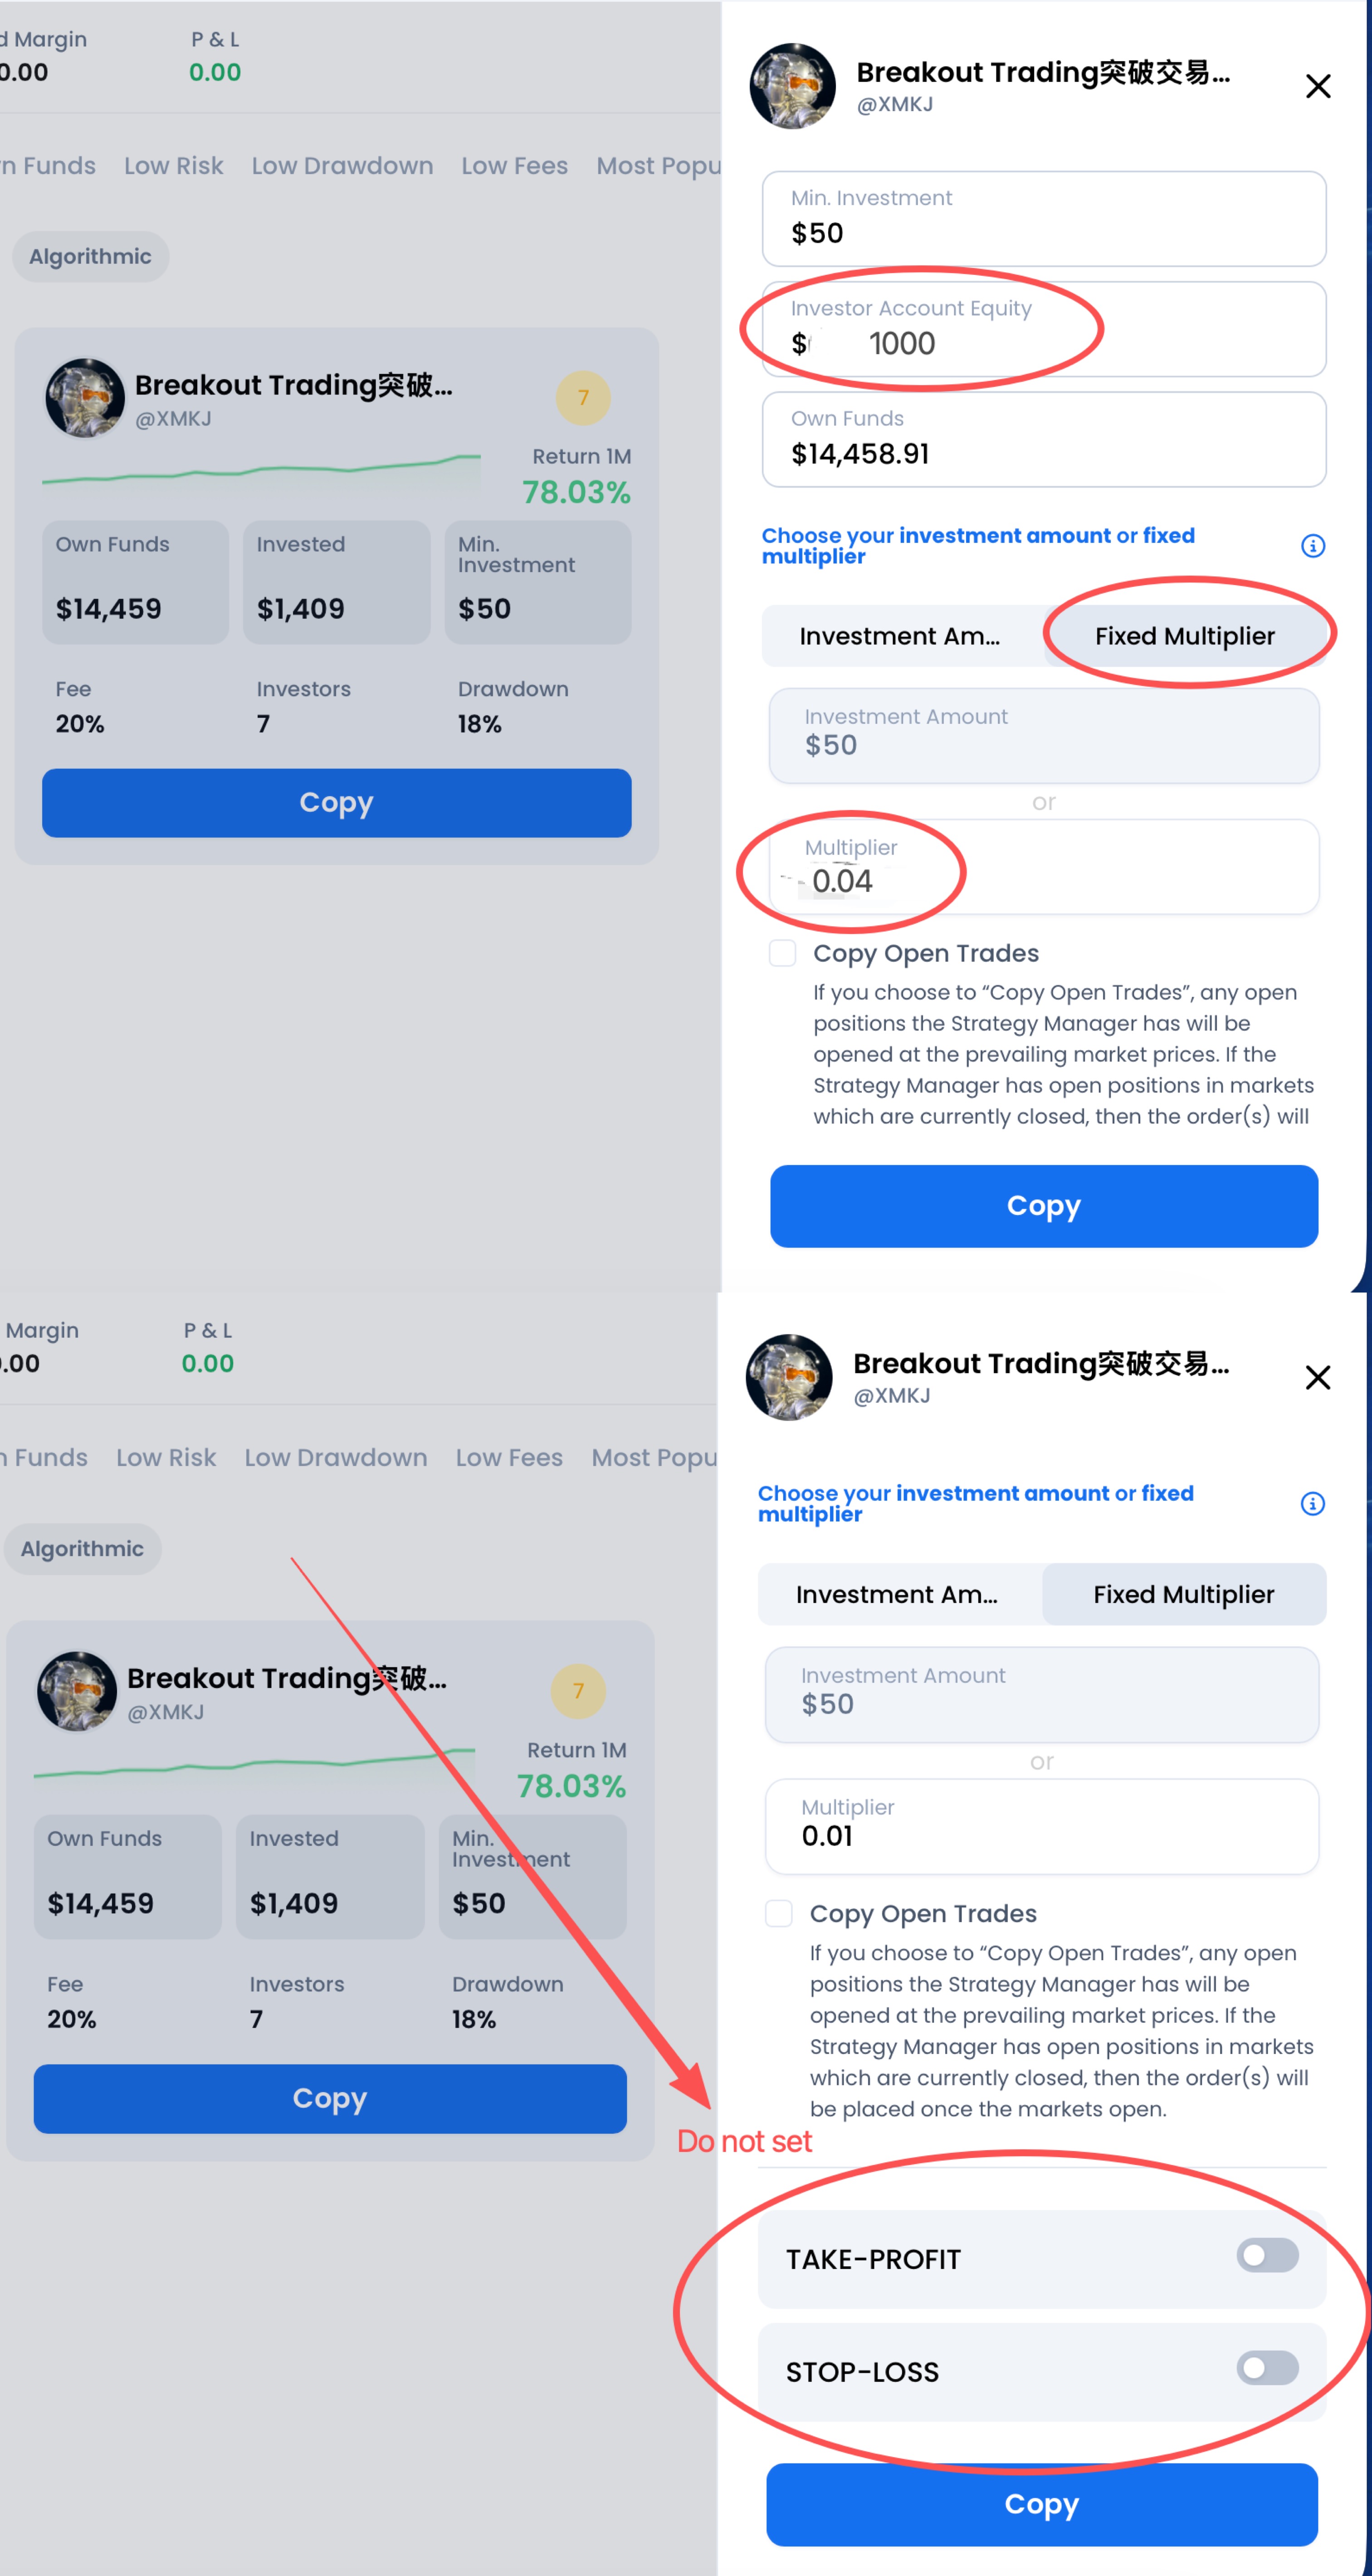1372x2576 pixels.
Task: Click the info icon above the 0.01 multiplier
Action: (1312, 1504)
